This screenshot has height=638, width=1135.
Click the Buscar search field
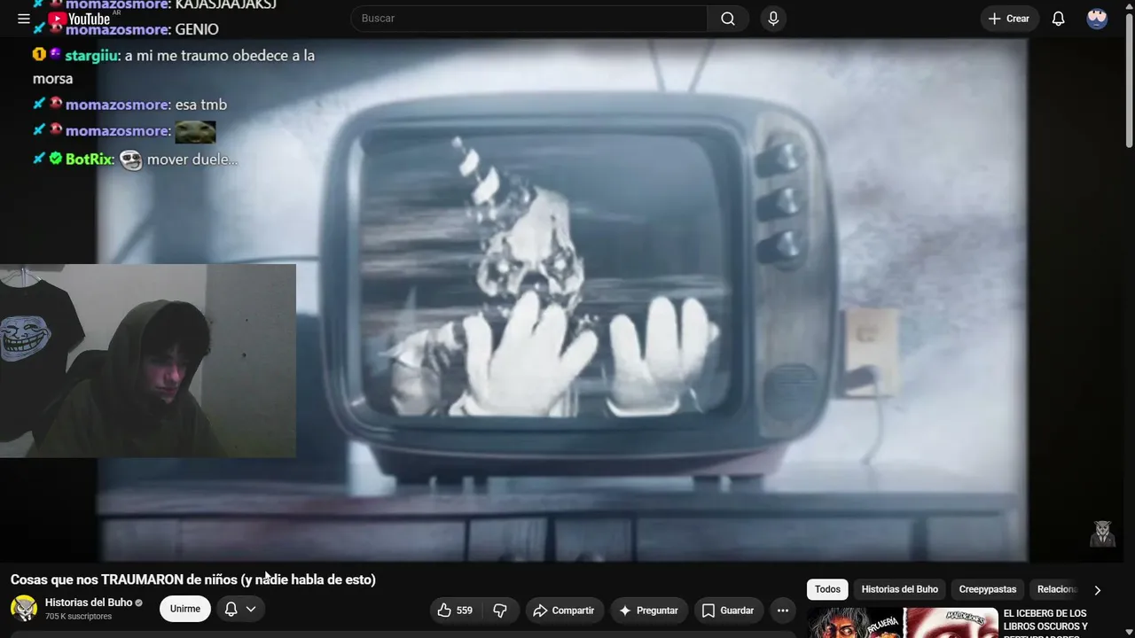click(528, 19)
